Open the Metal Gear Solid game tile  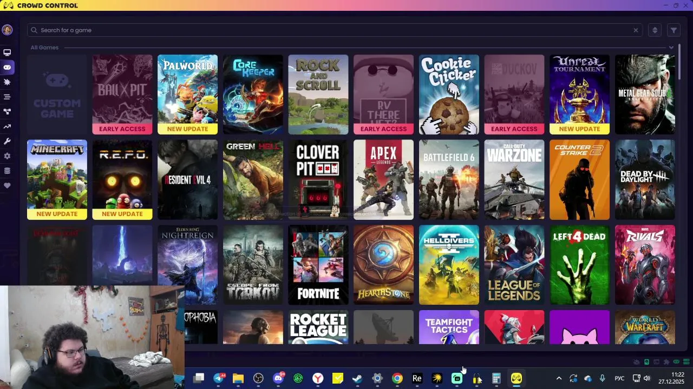tap(645, 95)
